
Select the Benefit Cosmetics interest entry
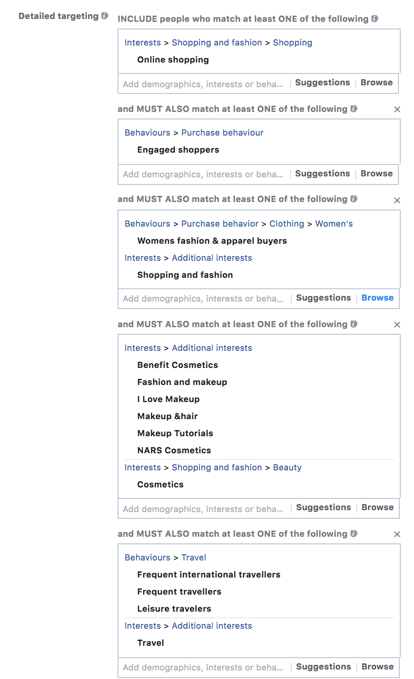tap(178, 365)
